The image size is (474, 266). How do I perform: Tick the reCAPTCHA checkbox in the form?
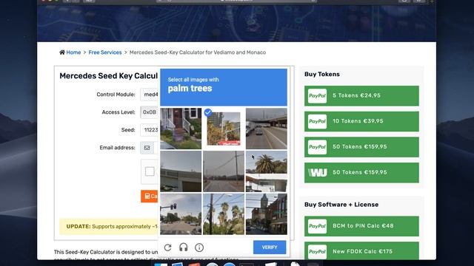[x=150, y=171]
